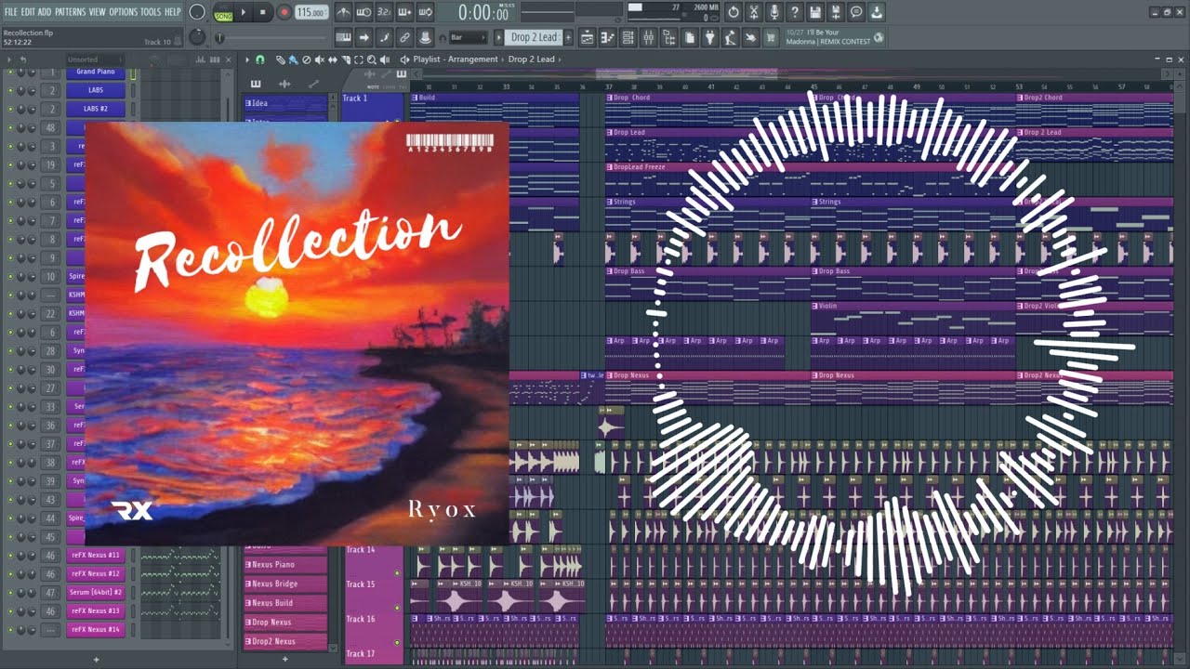Open the channel rack options arrow menu
Screen dimensions: 1190x669
click(x=9, y=59)
